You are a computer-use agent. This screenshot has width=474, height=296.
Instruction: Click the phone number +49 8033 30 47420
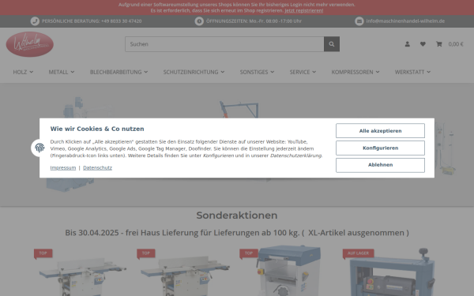[121, 21]
